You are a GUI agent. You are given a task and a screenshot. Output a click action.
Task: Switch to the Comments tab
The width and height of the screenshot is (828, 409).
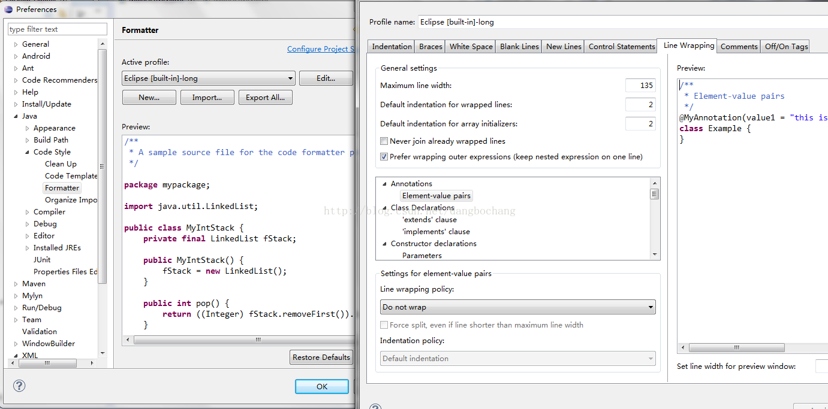coord(739,47)
